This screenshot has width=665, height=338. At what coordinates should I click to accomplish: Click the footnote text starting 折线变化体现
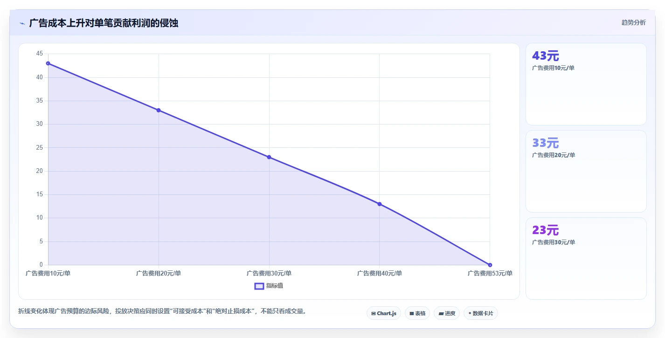[162, 311]
